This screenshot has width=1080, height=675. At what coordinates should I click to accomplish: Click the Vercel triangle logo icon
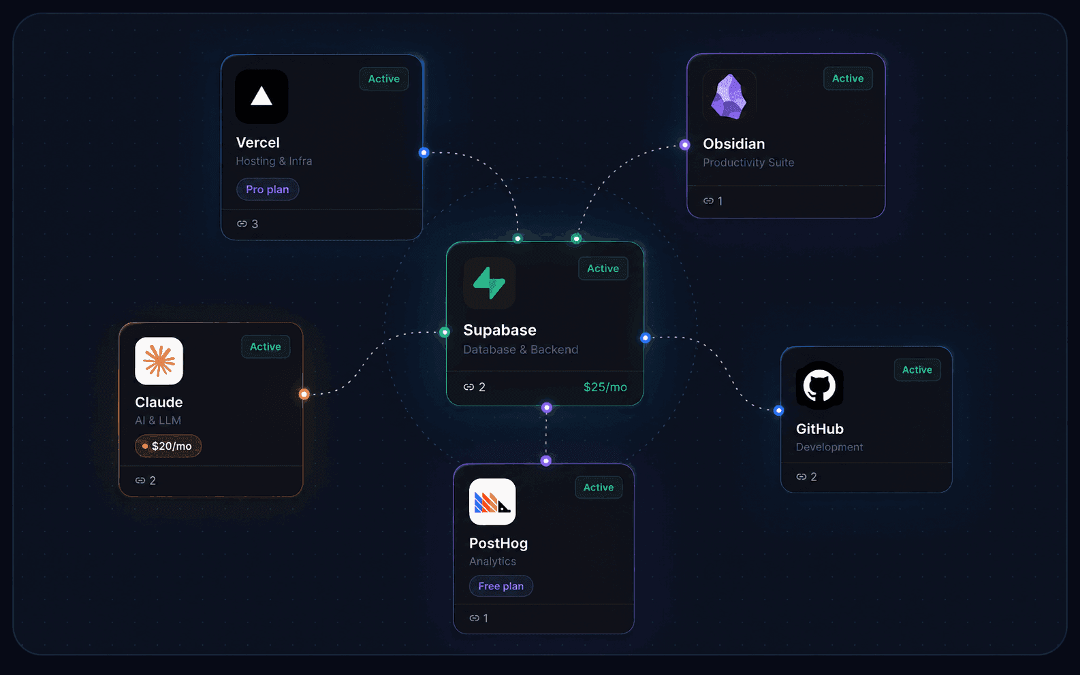click(x=261, y=97)
